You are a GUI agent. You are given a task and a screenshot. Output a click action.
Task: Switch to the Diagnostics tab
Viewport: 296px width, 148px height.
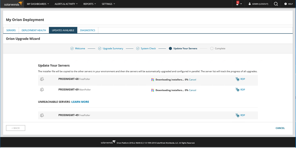pos(88,30)
